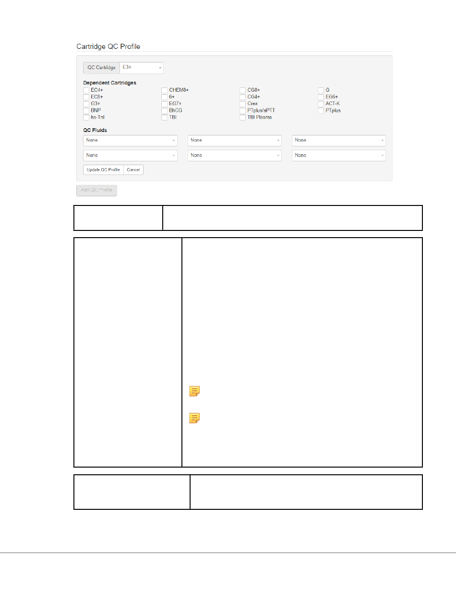Tick the 6+ cartridge checkbox
The image size is (456, 590).
pyautogui.click(x=165, y=96)
